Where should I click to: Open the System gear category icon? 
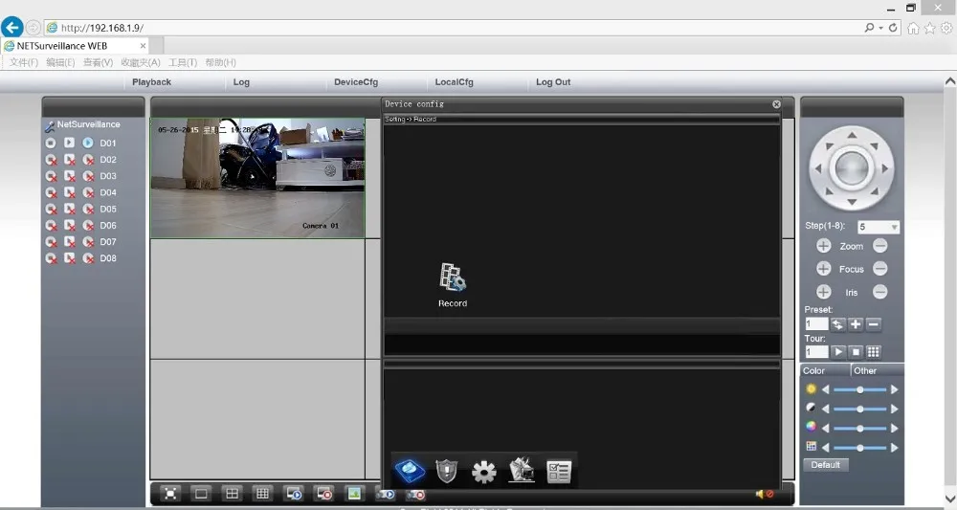click(484, 472)
